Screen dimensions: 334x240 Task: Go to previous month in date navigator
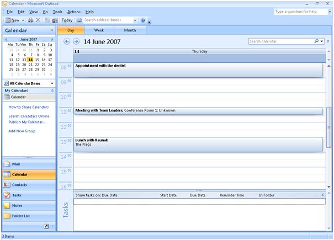coord(6,39)
